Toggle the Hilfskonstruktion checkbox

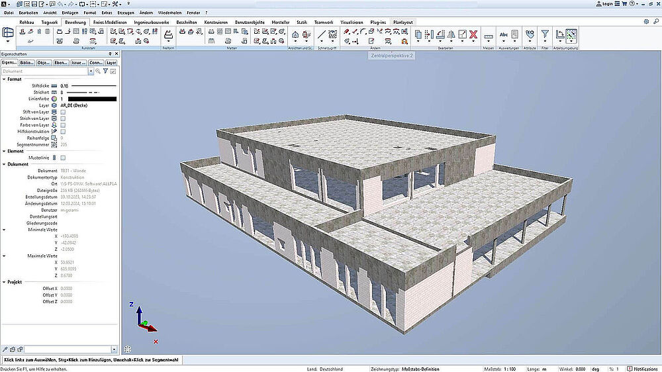click(x=63, y=131)
